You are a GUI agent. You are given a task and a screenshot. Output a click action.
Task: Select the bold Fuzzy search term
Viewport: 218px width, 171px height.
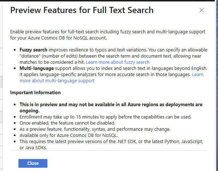[x=33, y=50]
